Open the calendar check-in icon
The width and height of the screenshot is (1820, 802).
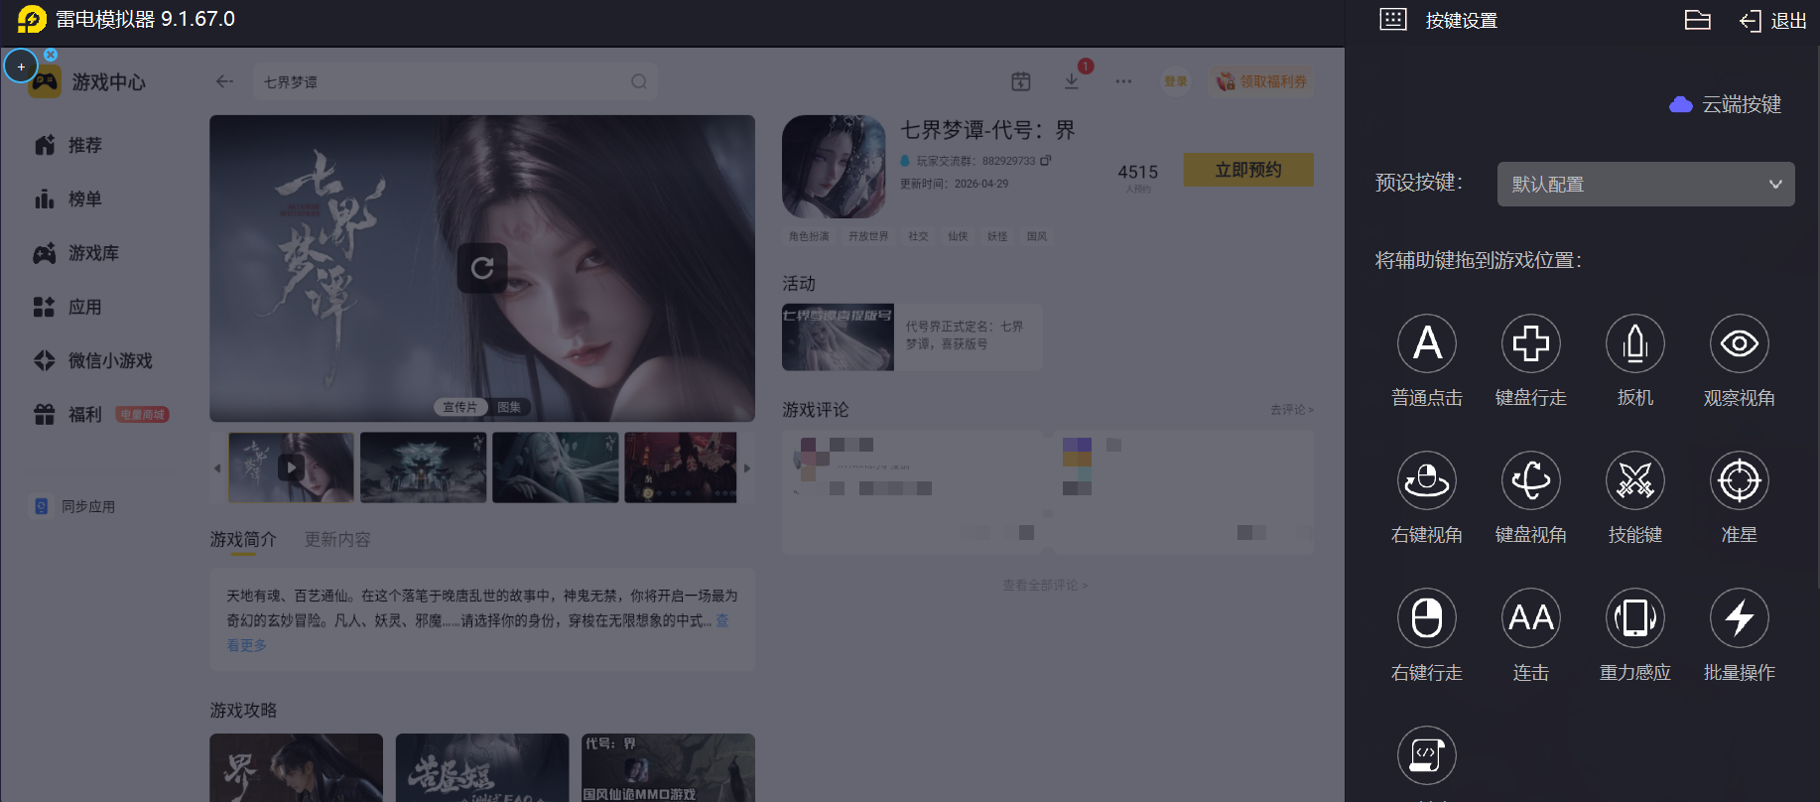pyautogui.click(x=1020, y=81)
